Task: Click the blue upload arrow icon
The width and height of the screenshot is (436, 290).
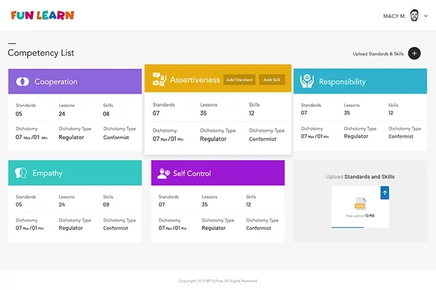Action: point(385,192)
